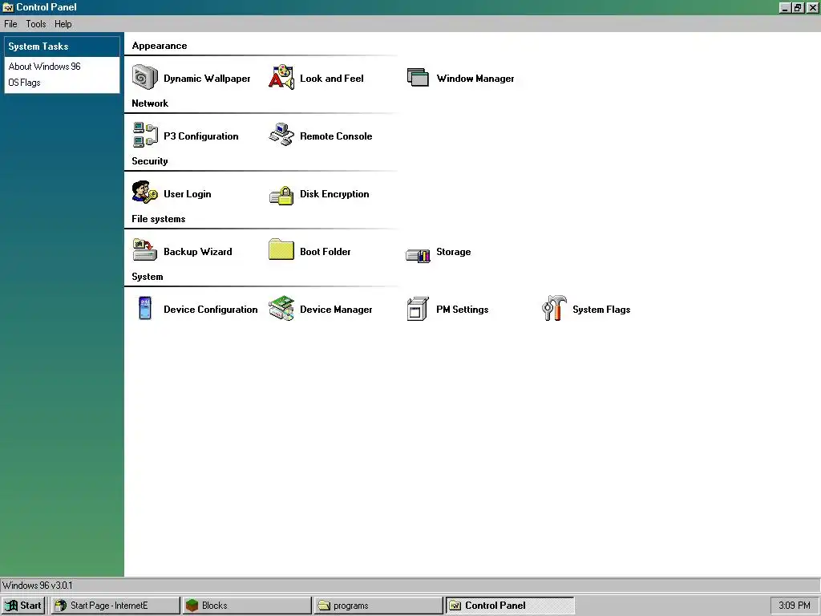Click the System Tasks panel header
This screenshot has width=821, height=616.
[63, 46]
